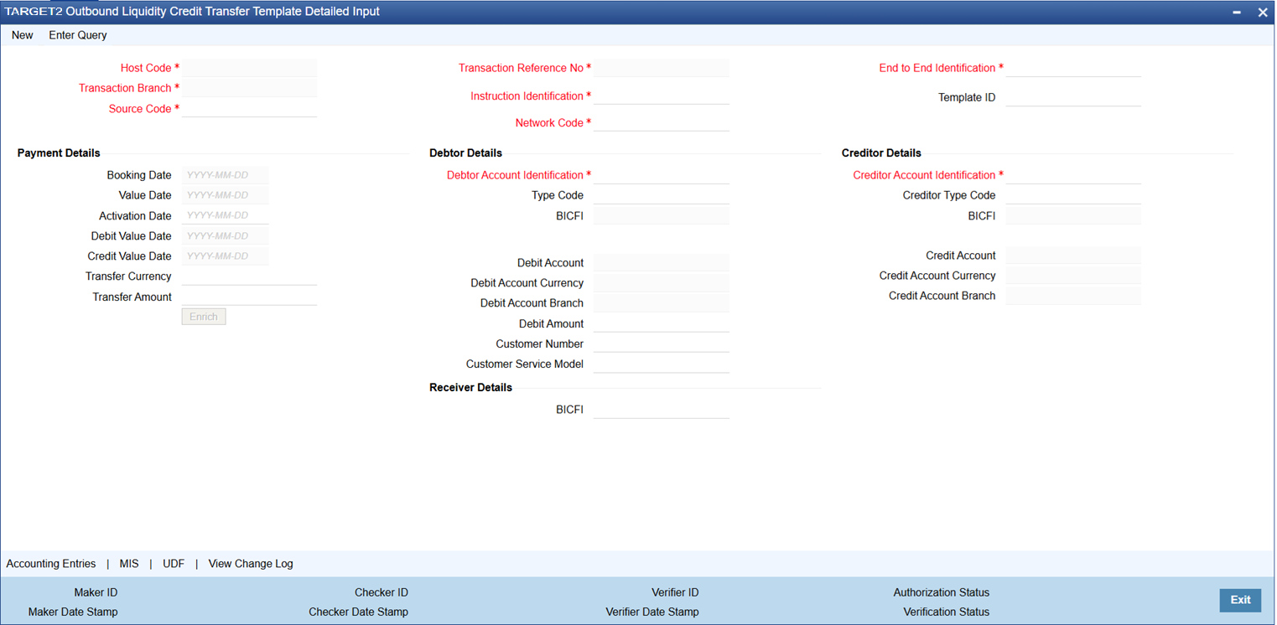
Task: Click the Checker ID label
Action: (382, 592)
